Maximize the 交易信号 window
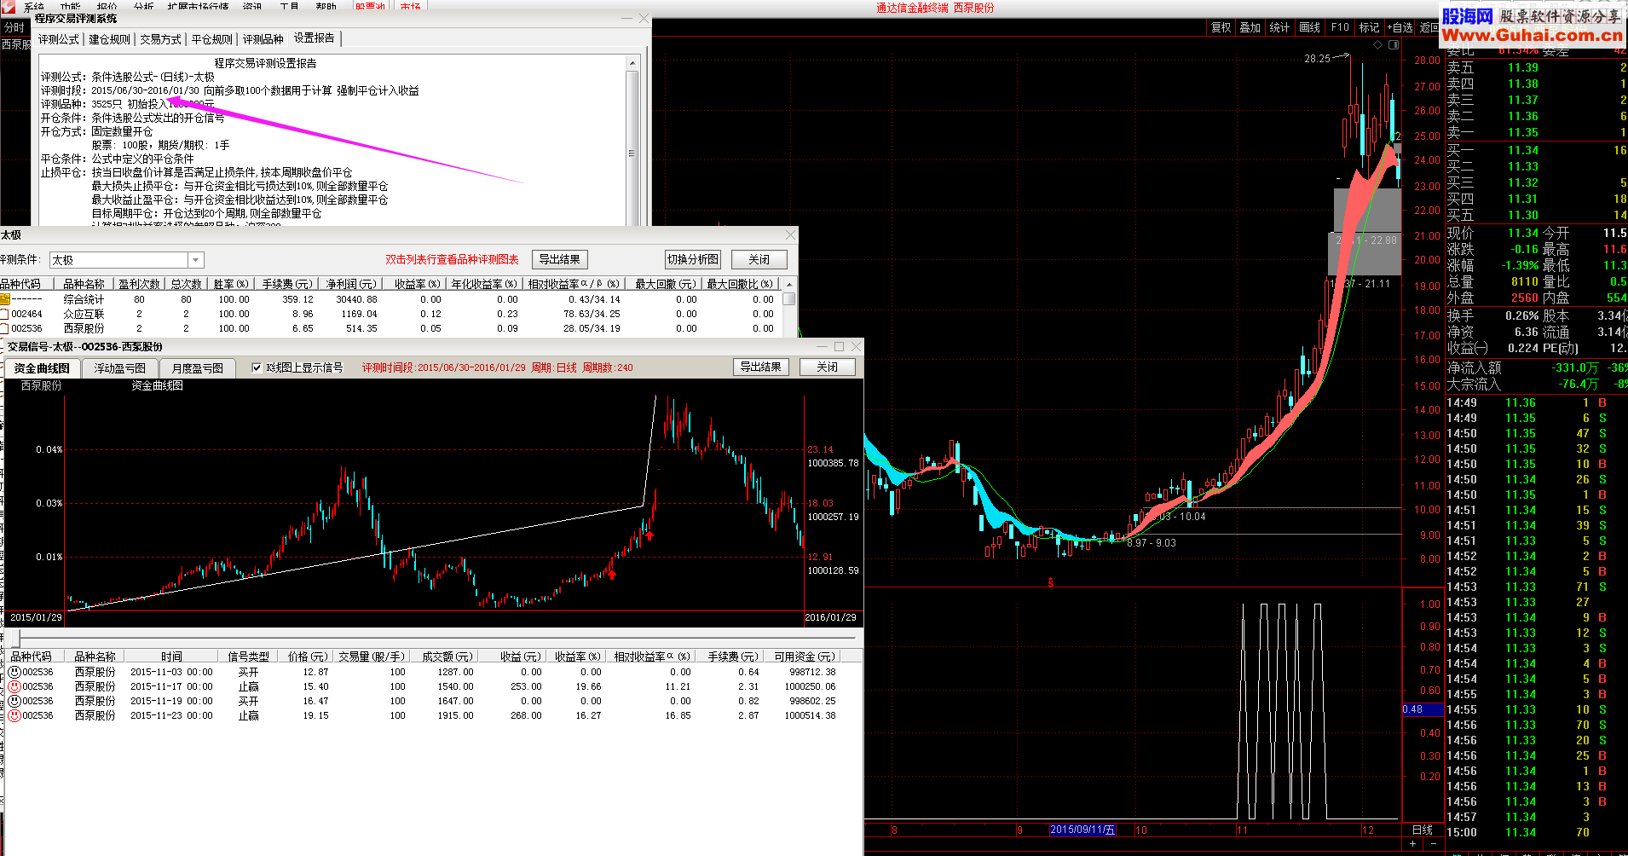The width and height of the screenshot is (1628, 856). [839, 346]
